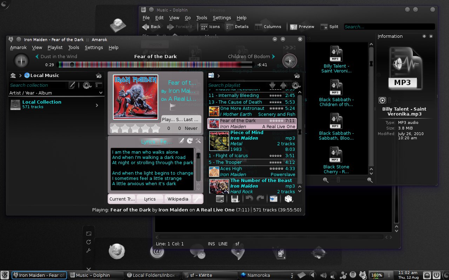Rate track with the fifth star
Image resolution: width=449 pixels, height=280 pixels.
click(156, 128)
